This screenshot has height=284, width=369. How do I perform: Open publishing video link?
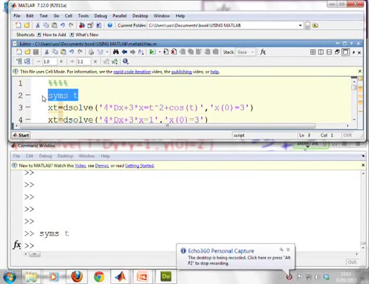(182, 72)
